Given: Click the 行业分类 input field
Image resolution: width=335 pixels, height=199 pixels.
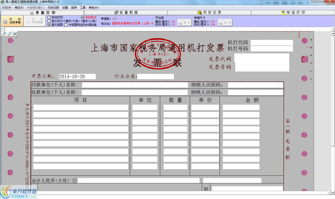Looking at the screenshot, I should (156, 77).
